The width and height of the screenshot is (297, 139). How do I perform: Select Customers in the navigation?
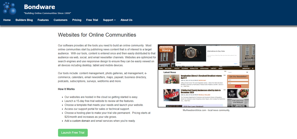[x=60, y=20]
